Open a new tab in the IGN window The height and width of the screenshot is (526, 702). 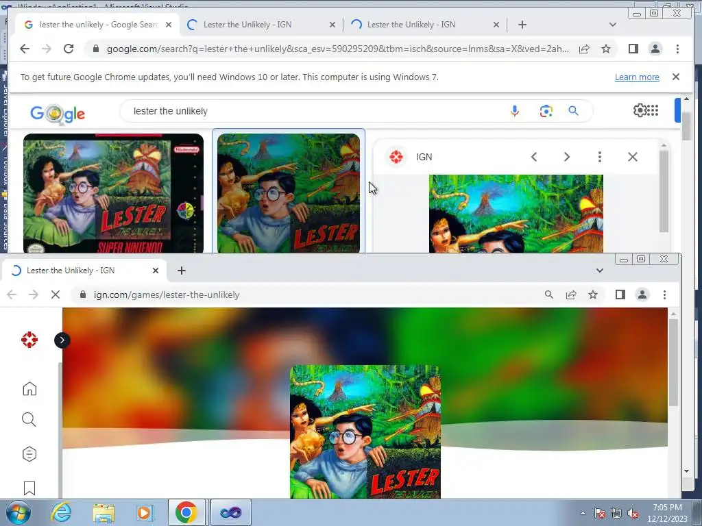181,271
